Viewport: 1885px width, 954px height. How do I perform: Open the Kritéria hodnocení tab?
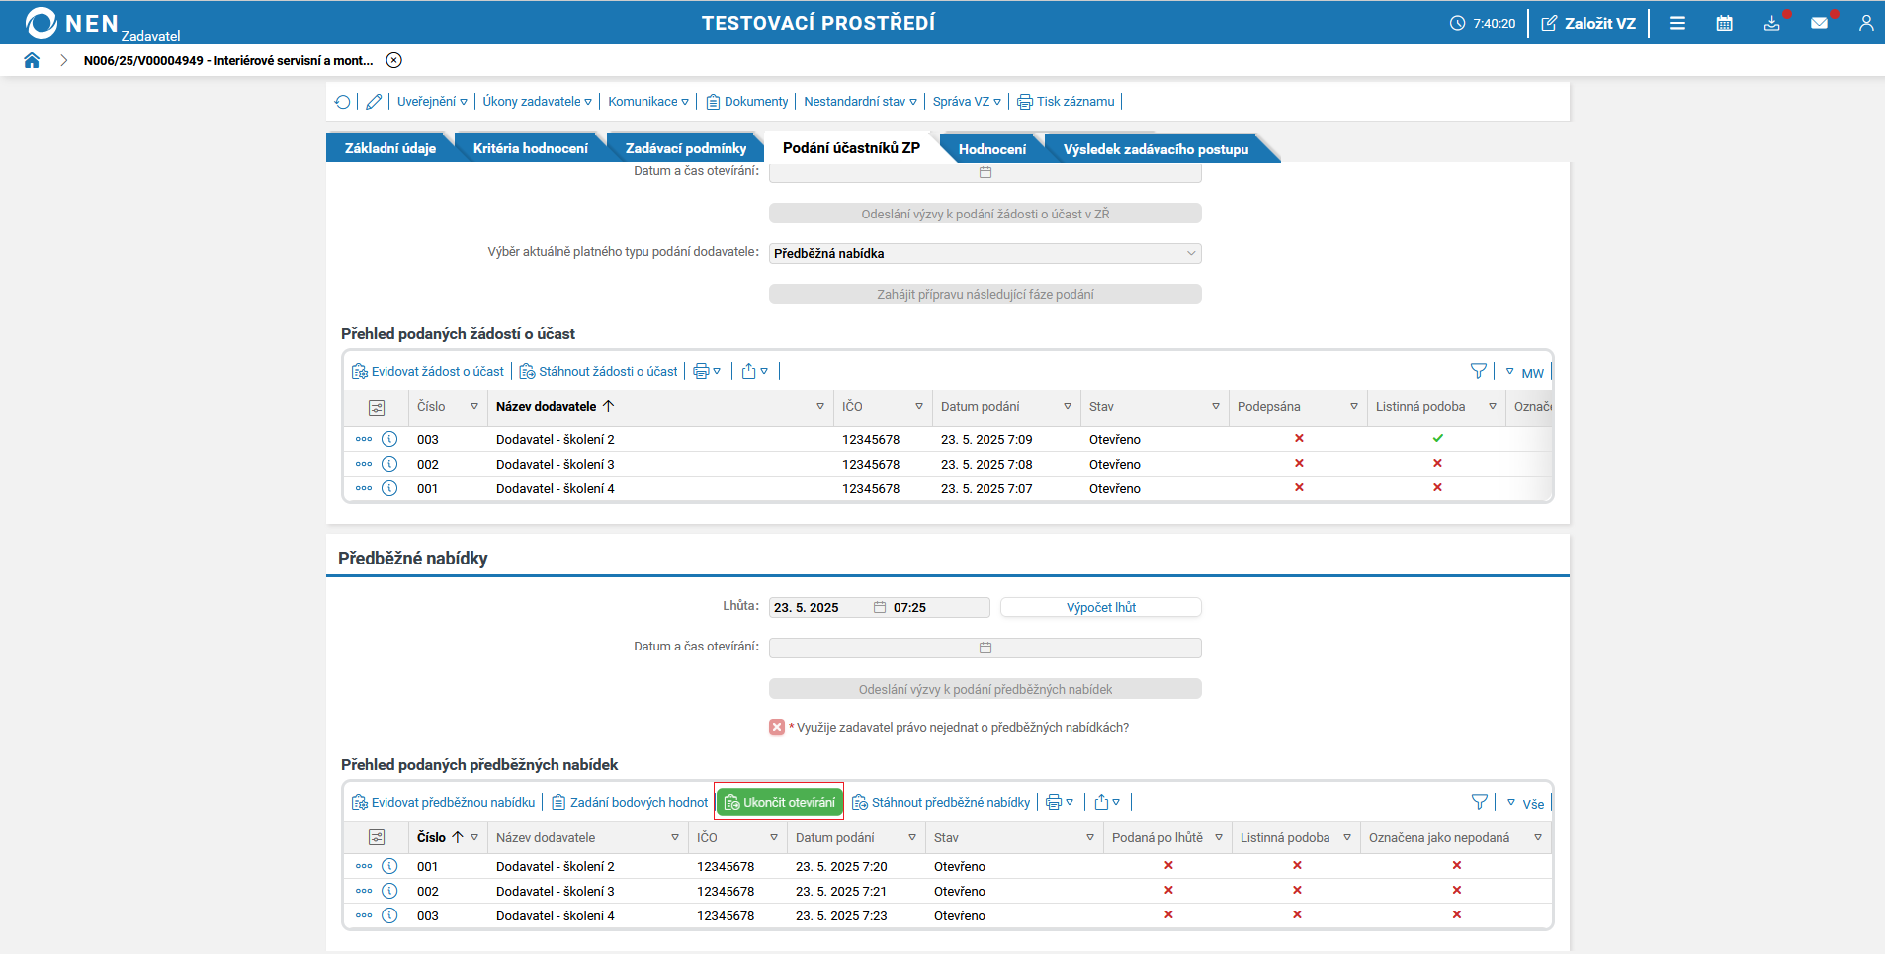tap(530, 148)
